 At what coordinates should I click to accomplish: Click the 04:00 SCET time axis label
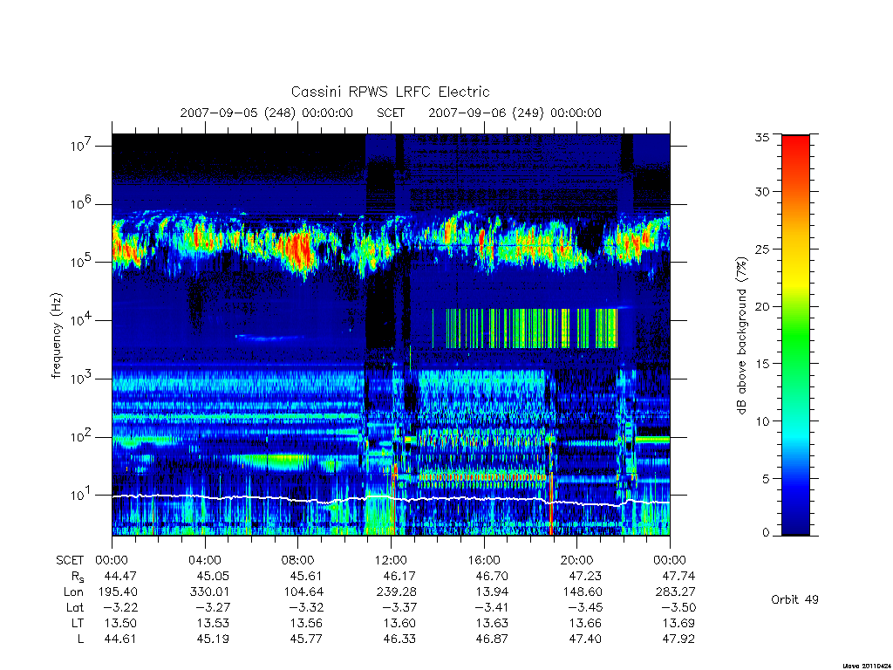(204, 560)
